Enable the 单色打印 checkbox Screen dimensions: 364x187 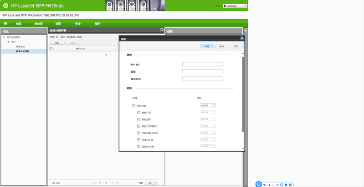pyautogui.click(x=139, y=112)
